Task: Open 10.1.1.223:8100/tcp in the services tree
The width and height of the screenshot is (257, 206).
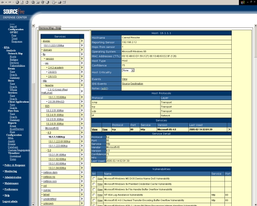Action: [x=59, y=141]
